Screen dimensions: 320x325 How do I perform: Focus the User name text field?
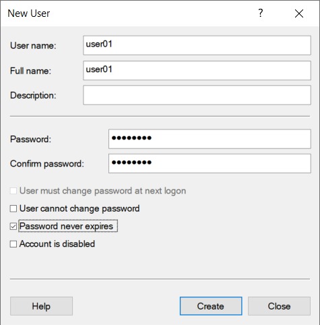[197, 45]
